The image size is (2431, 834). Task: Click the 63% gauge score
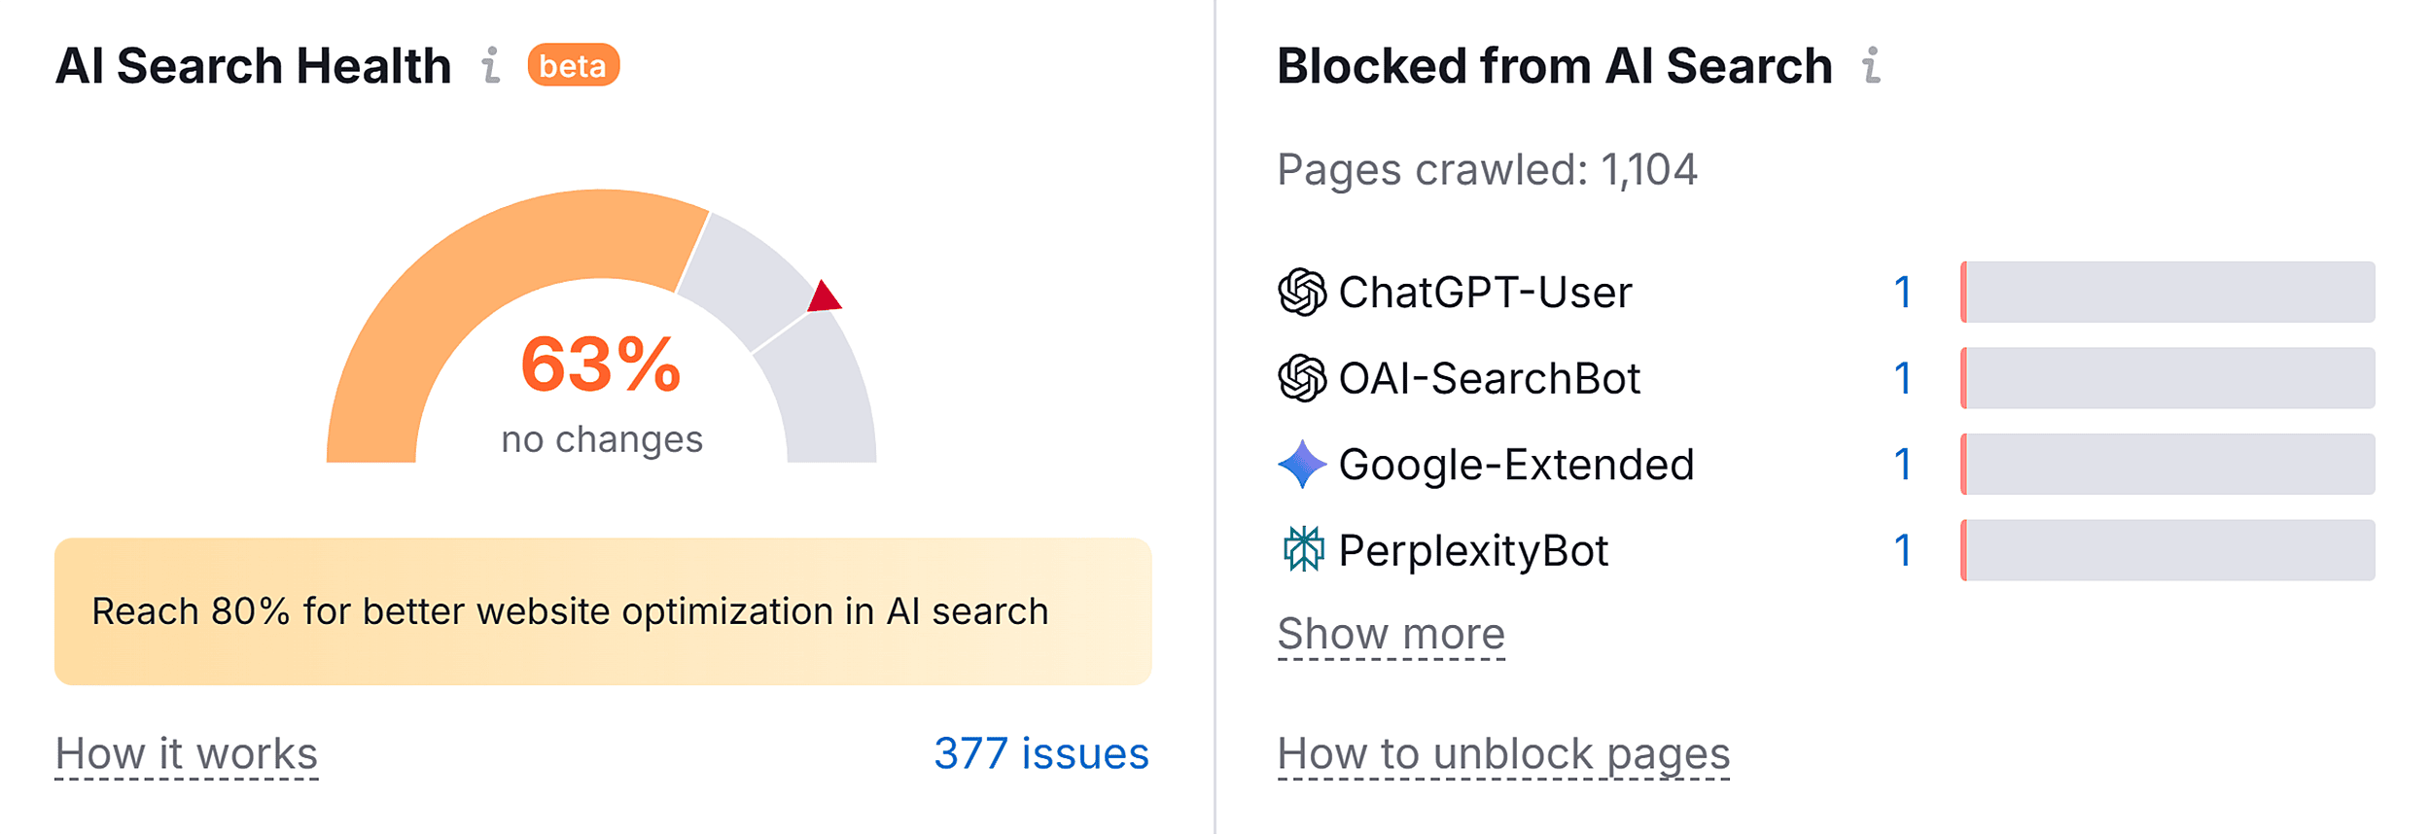click(x=601, y=365)
